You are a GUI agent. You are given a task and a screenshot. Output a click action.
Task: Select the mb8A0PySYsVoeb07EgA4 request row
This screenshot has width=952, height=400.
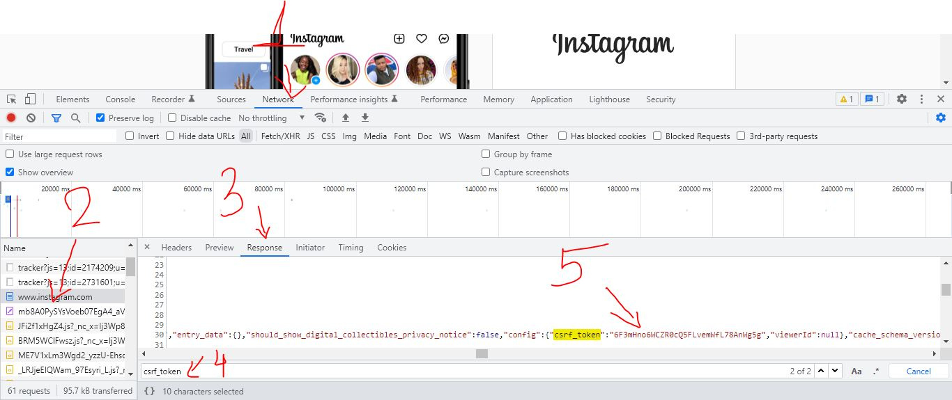pyautogui.click(x=63, y=312)
